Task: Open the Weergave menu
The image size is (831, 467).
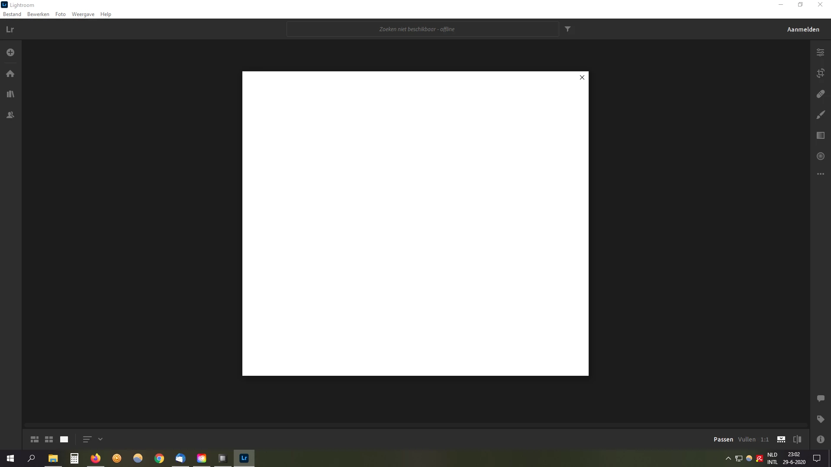Action: point(83,14)
